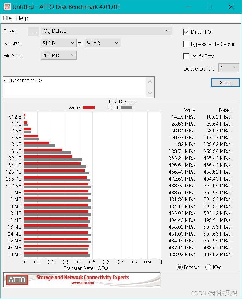Choose the Bytes/s radio button
Image resolution: width=242 pixels, height=299 pixels.
click(180, 267)
